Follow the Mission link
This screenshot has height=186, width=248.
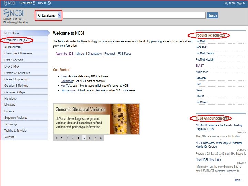point(81,54)
